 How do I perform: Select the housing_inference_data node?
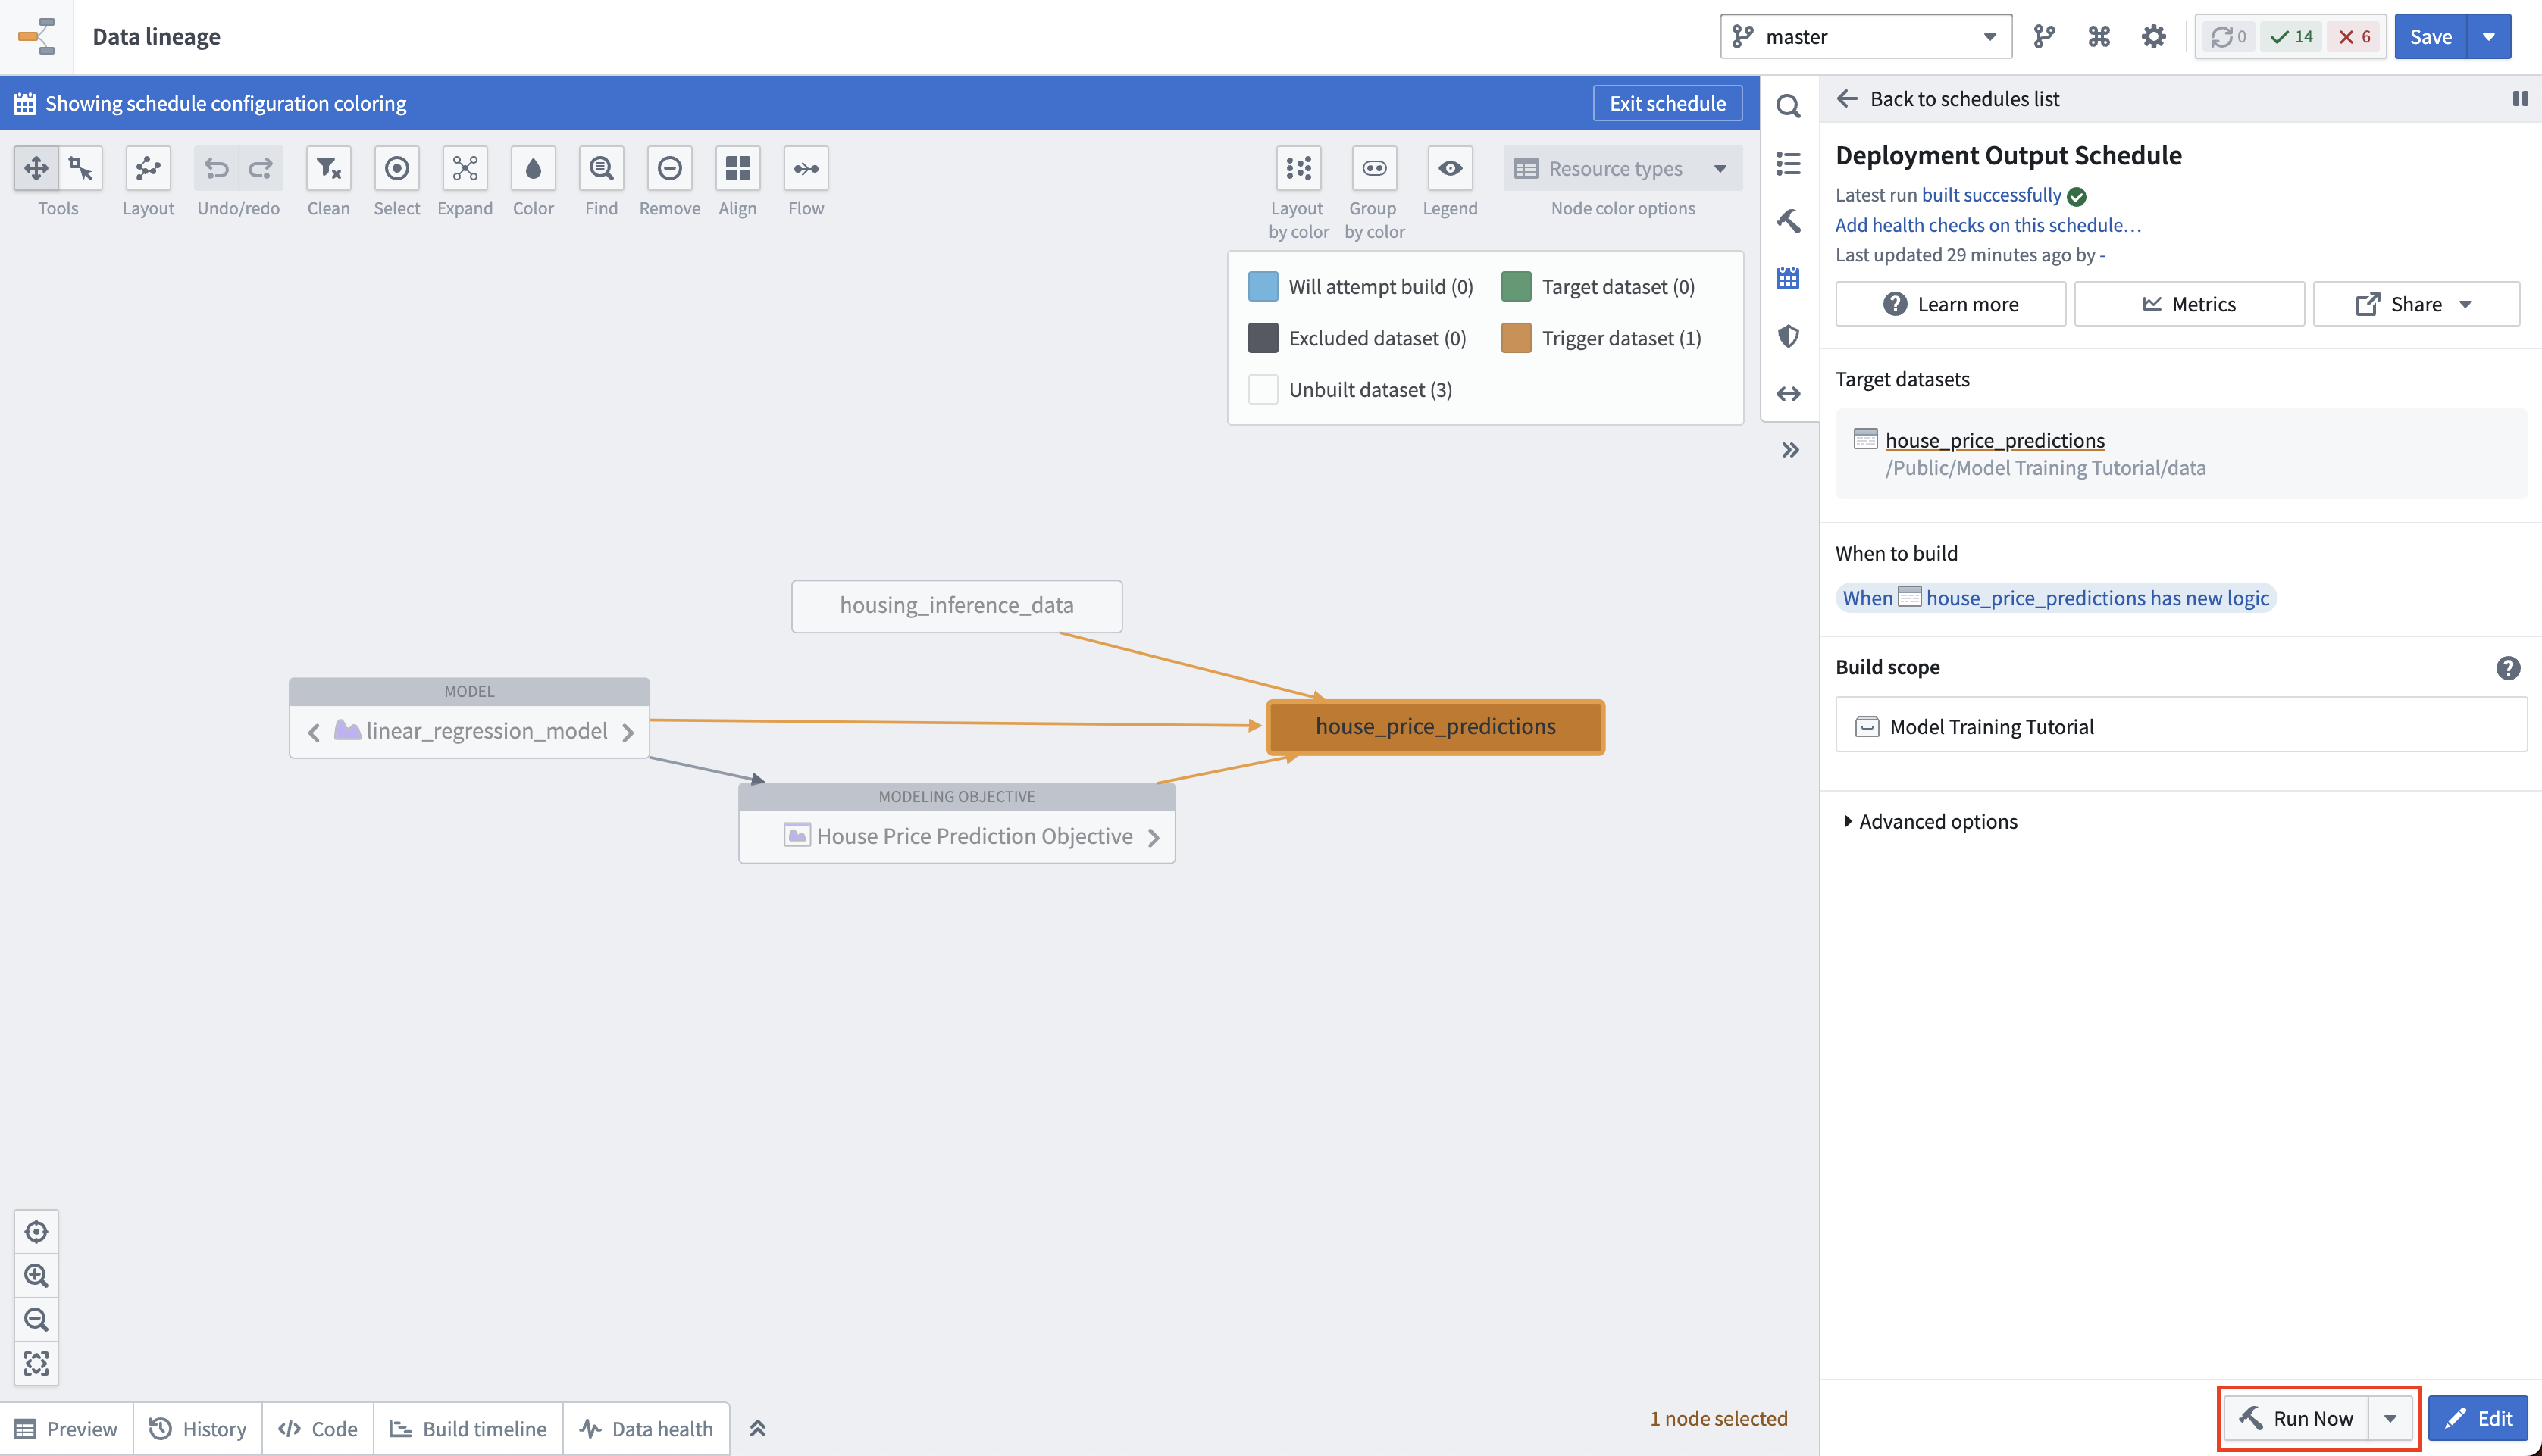[x=956, y=606]
